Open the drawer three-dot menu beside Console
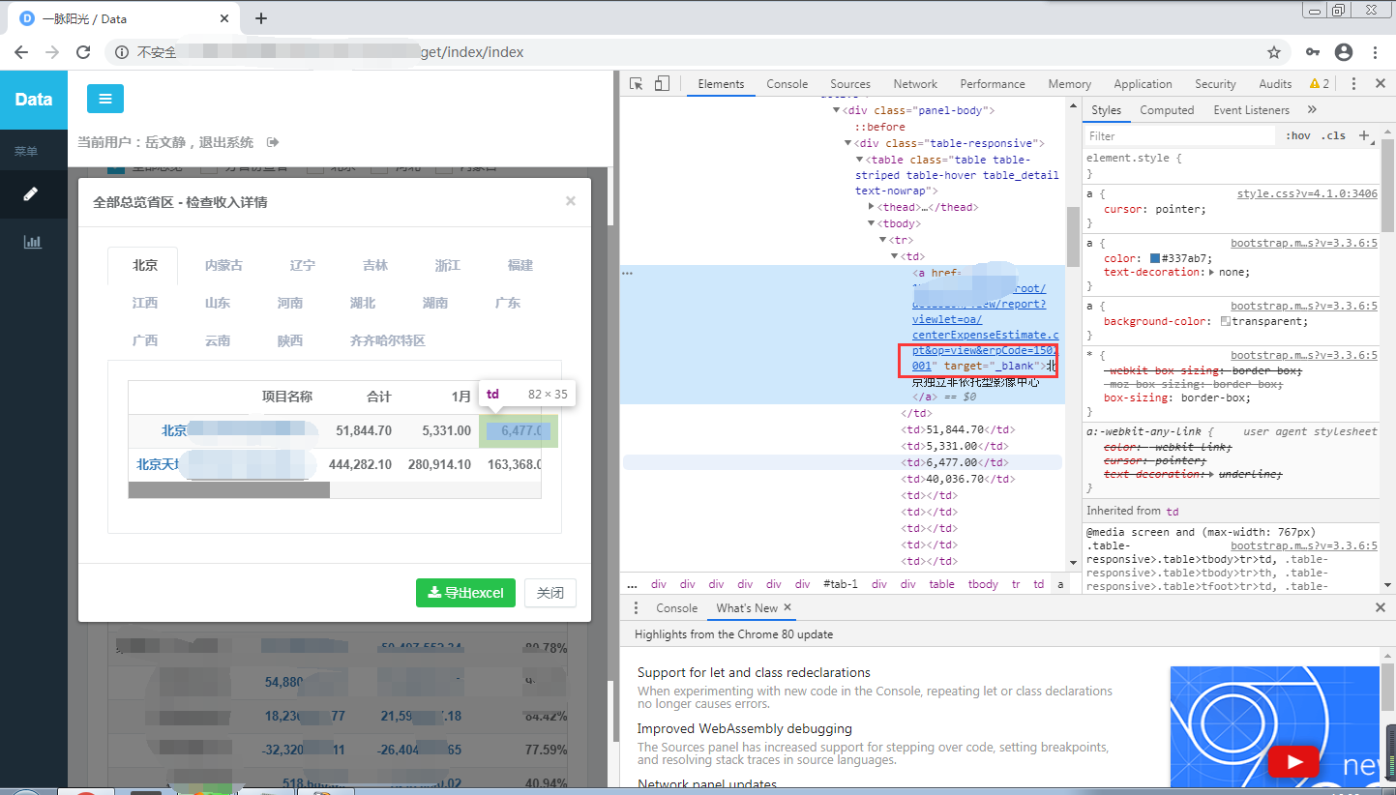1396x795 pixels. [x=636, y=607]
